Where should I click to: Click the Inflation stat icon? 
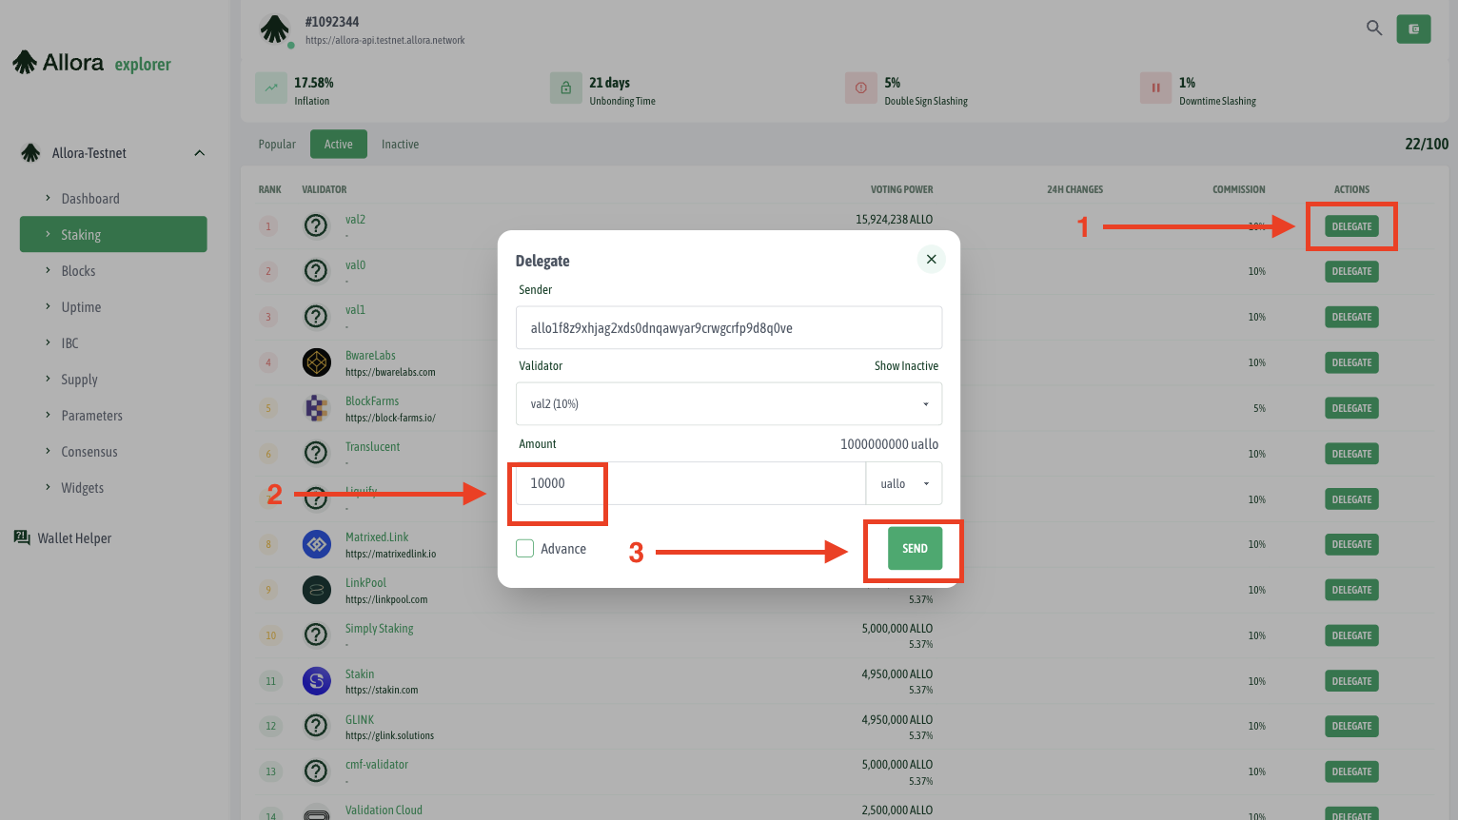coord(271,88)
